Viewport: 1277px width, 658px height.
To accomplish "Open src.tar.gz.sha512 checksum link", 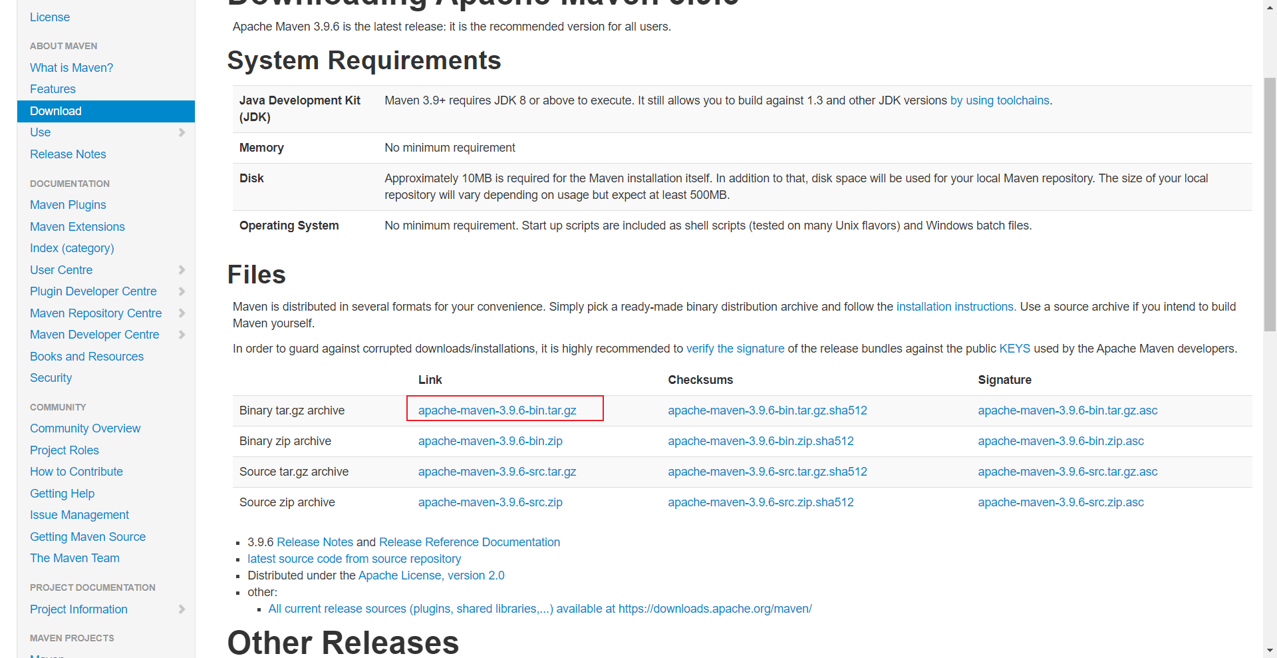I will pos(768,472).
